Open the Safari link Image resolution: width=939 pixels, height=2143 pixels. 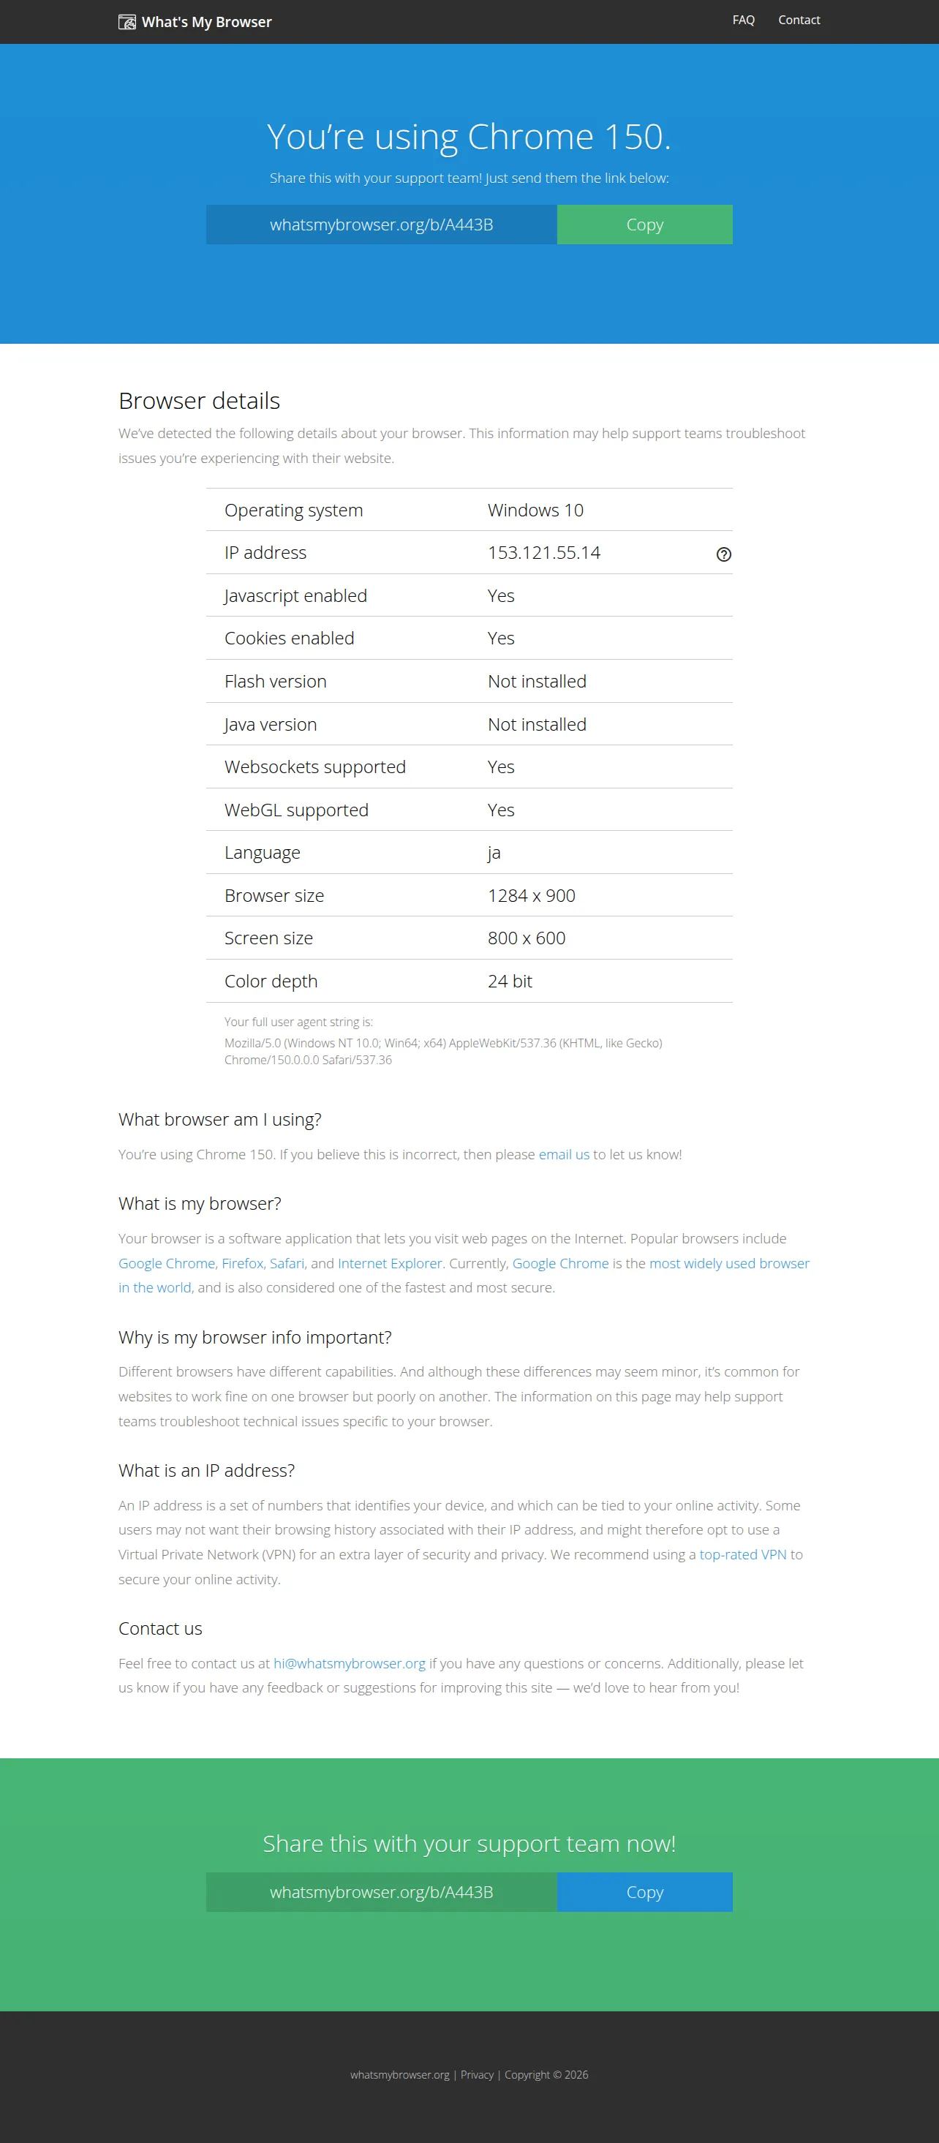(287, 1263)
